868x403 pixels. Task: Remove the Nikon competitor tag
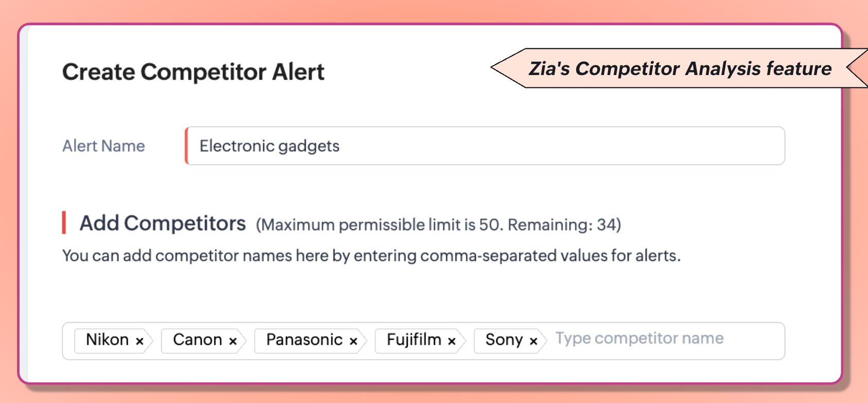pos(140,341)
